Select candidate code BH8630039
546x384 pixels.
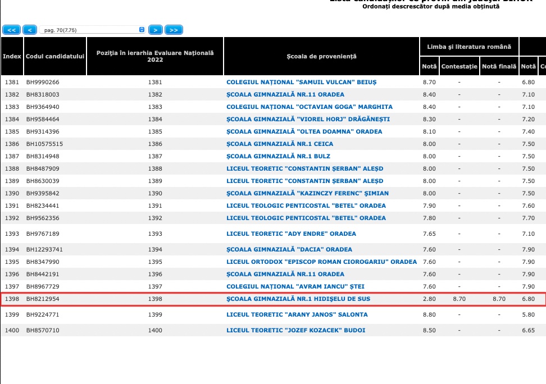tap(43, 181)
